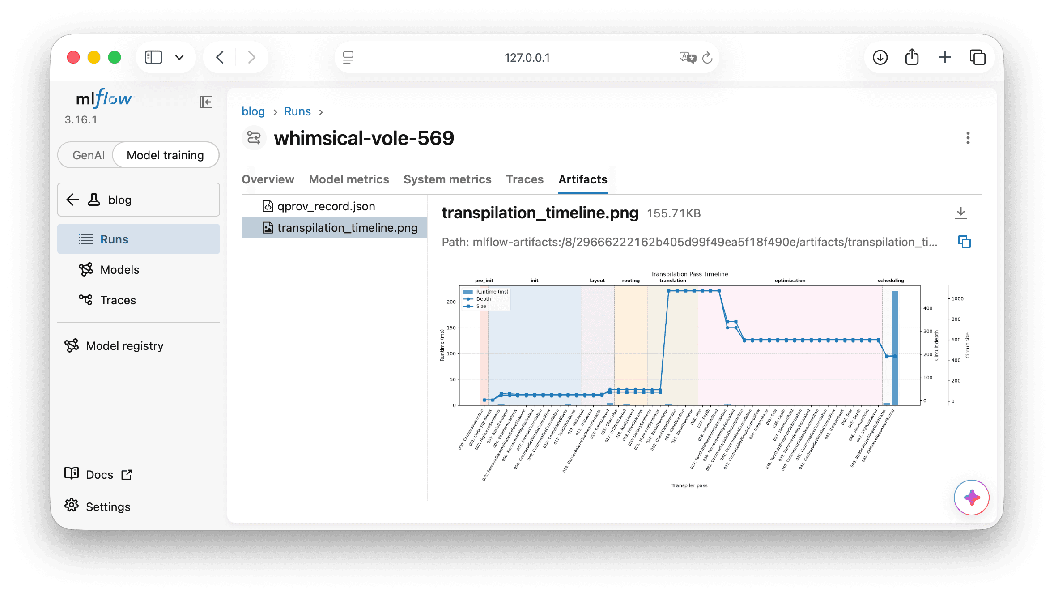Open the Safari share menu
This screenshot has height=596, width=1054.
click(912, 57)
